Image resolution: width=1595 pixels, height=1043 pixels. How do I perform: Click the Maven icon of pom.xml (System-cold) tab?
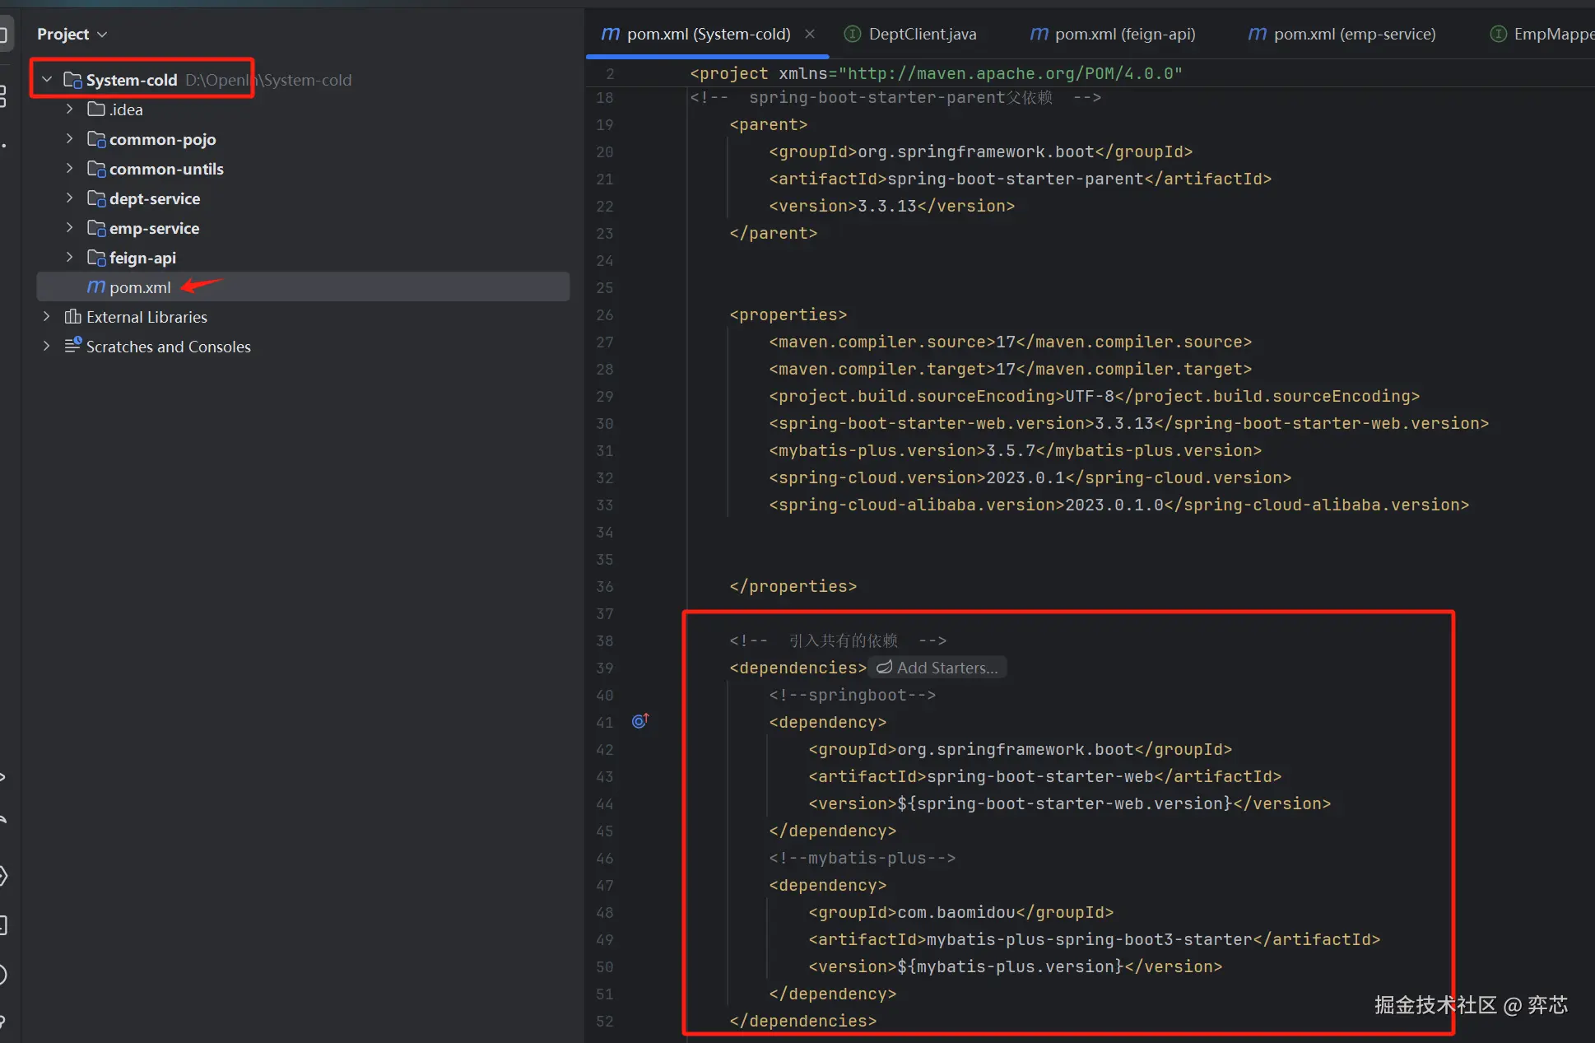coord(610,34)
